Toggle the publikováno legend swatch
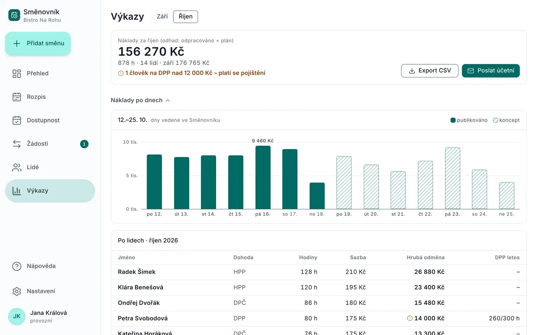The height and width of the screenshot is (335, 537). pos(453,120)
